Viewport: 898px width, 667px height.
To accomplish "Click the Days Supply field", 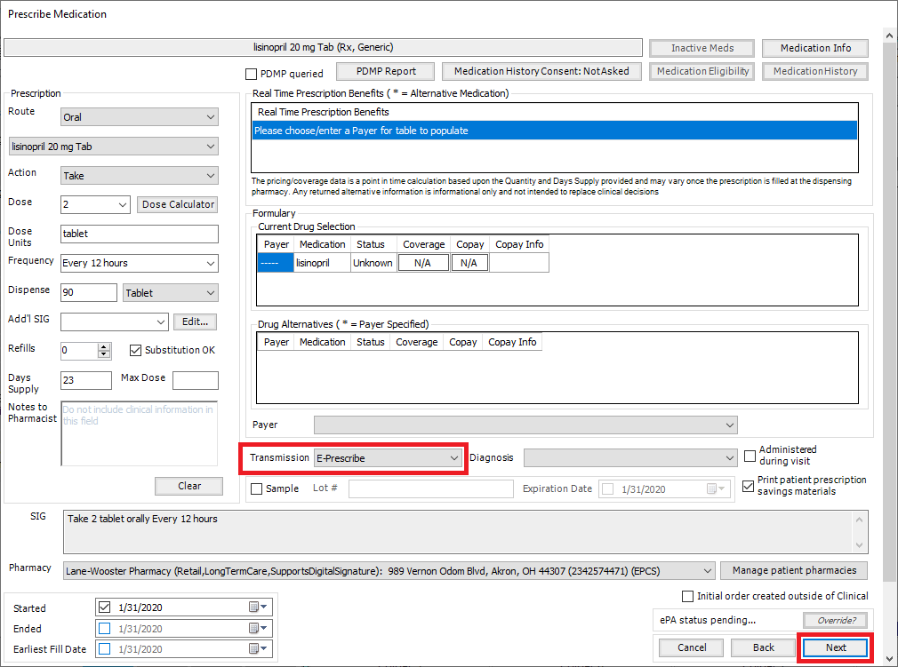I will click(86, 380).
